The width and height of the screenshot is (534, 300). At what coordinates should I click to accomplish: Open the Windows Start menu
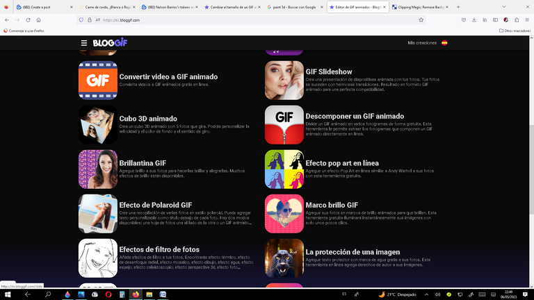click(x=8, y=294)
